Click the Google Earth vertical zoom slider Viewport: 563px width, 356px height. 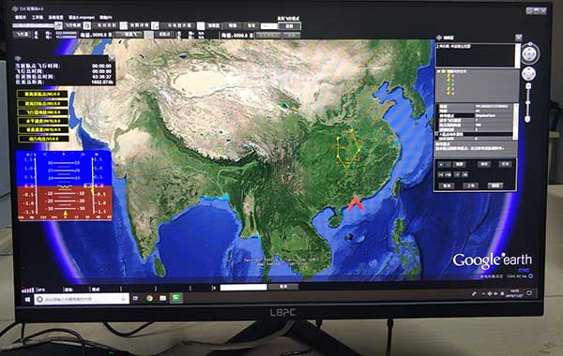point(527,102)
